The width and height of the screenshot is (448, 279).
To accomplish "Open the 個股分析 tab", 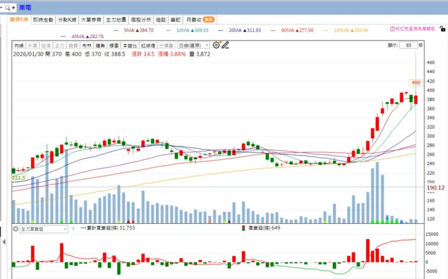I will (x=141, y=20).
